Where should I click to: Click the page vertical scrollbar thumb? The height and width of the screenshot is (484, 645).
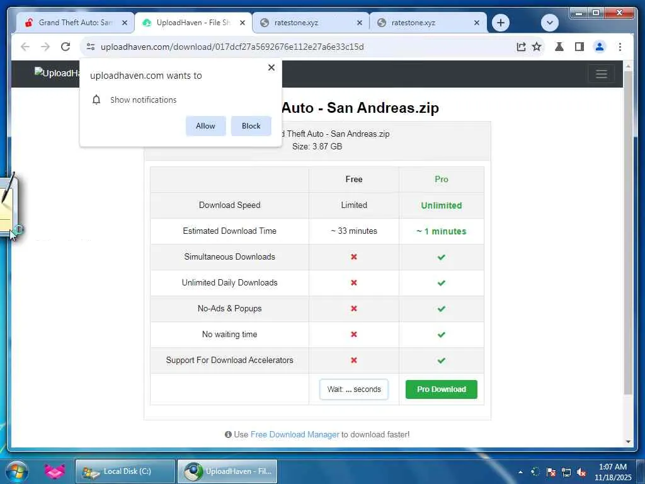(x=628, y=233)
